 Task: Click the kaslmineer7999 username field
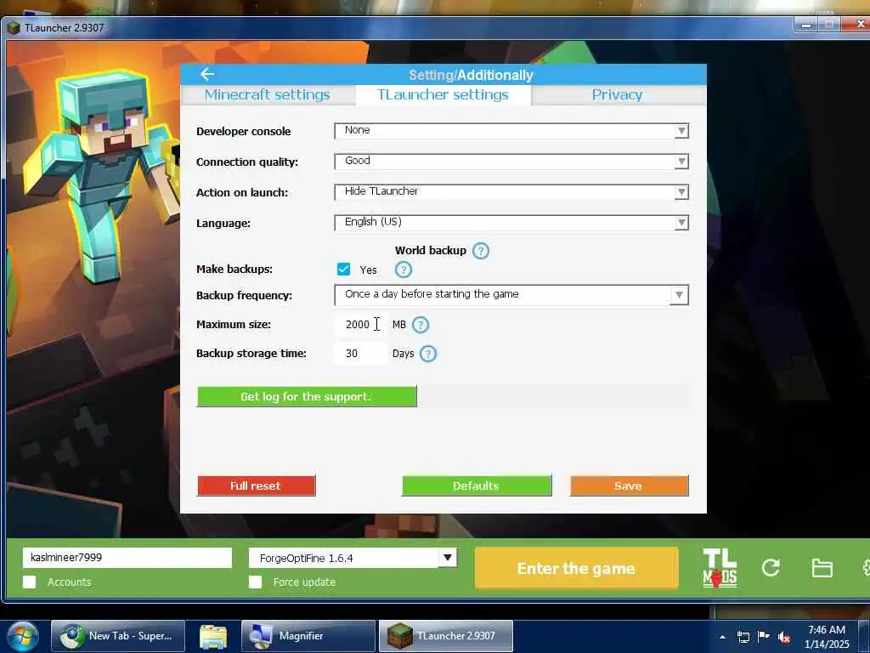[x=127, y=558]
